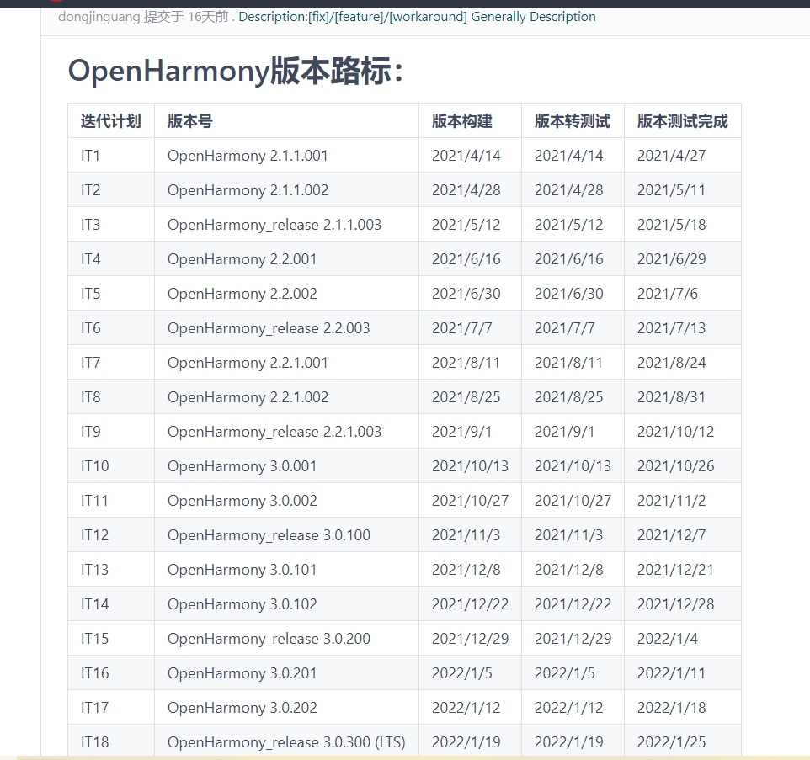Select the OpenHarmony_release 2.1.1.003 cell
The height and width of the screenshot is (760, 810).
(274, 225)
